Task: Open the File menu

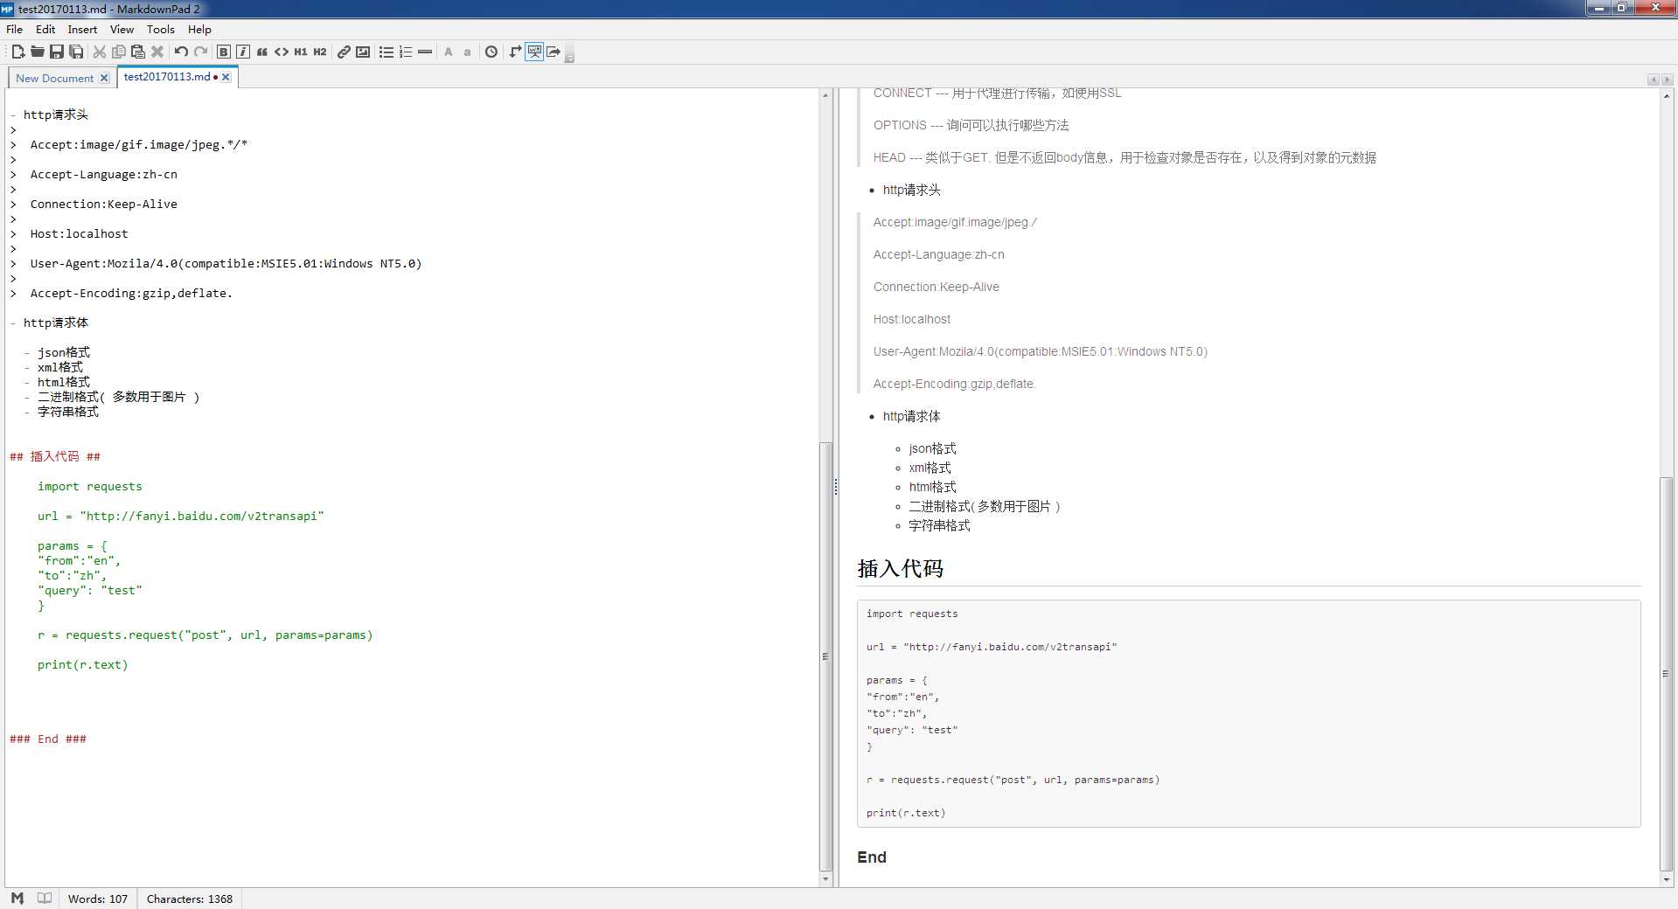Action: [14, 29]
